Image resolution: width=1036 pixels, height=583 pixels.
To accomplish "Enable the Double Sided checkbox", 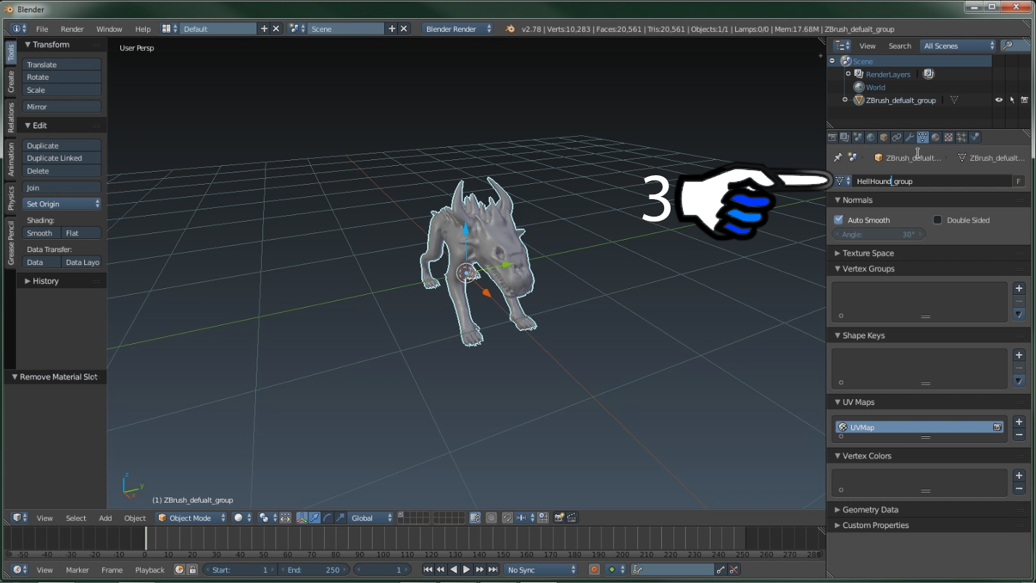I will [x=937, y=219].
